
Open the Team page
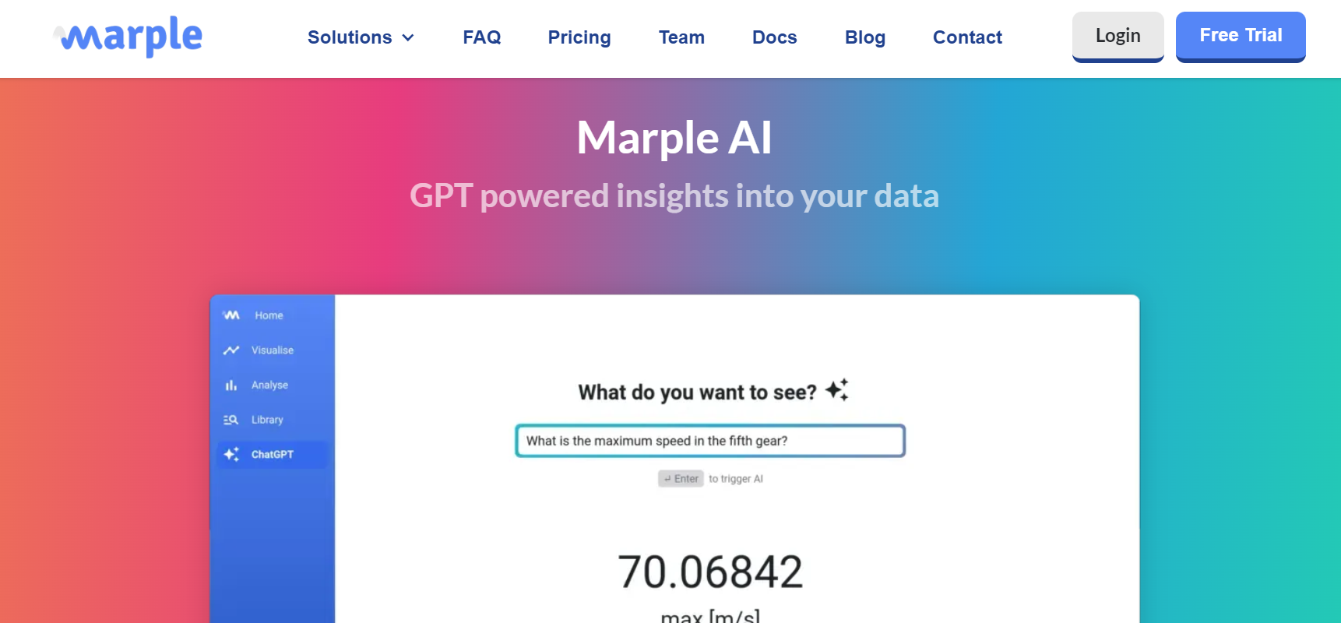pos(681,37)
